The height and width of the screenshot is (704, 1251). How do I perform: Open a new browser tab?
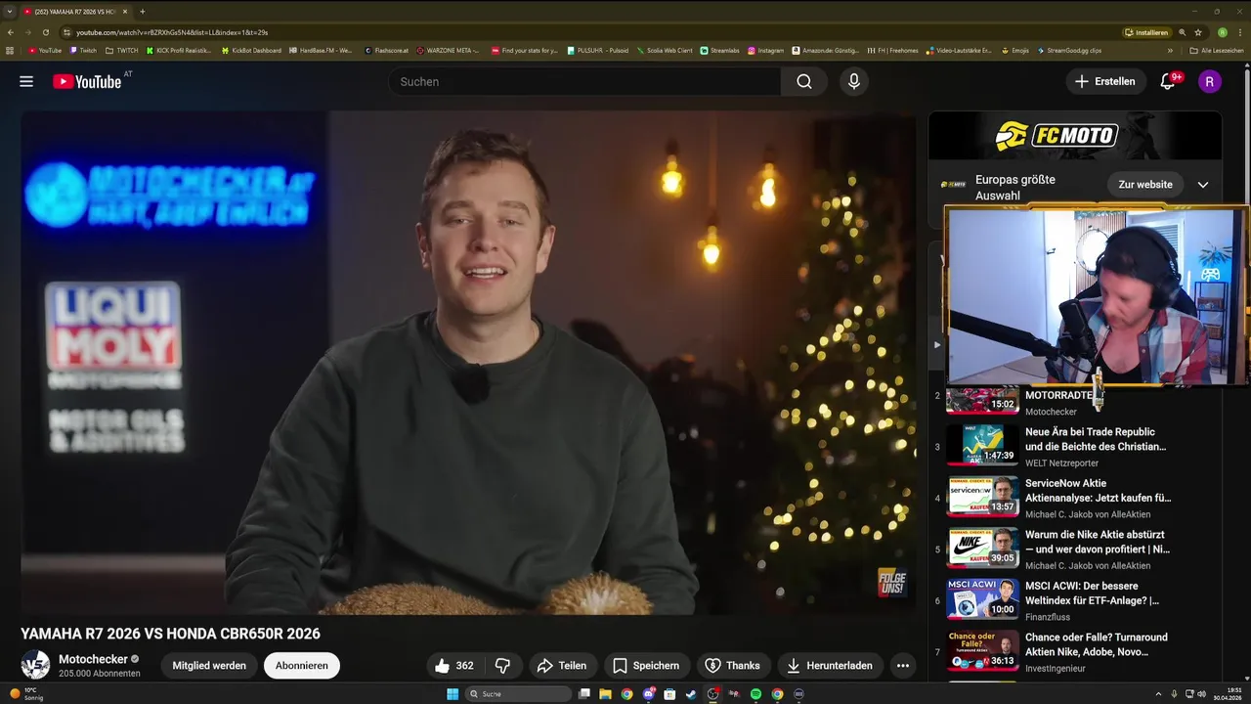click(x=143, y=11)
